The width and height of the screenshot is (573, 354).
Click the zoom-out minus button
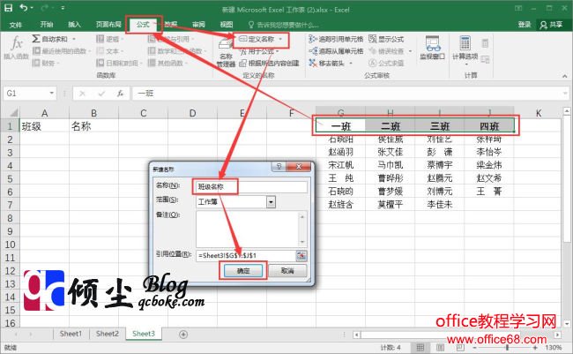click(x=474, y=348)
